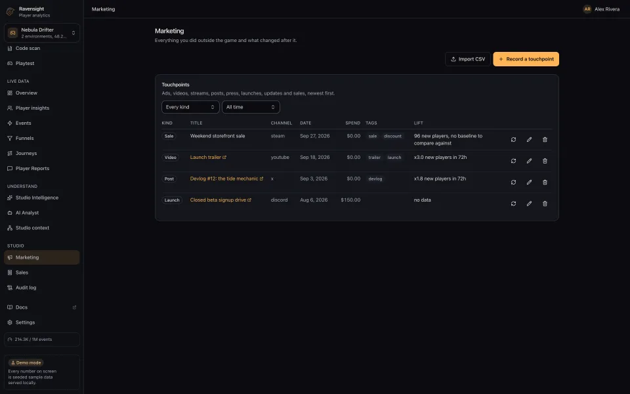The width and height of the screenshot is (630, 394).
Task: Open the Audit log
Action: [42, 288]
